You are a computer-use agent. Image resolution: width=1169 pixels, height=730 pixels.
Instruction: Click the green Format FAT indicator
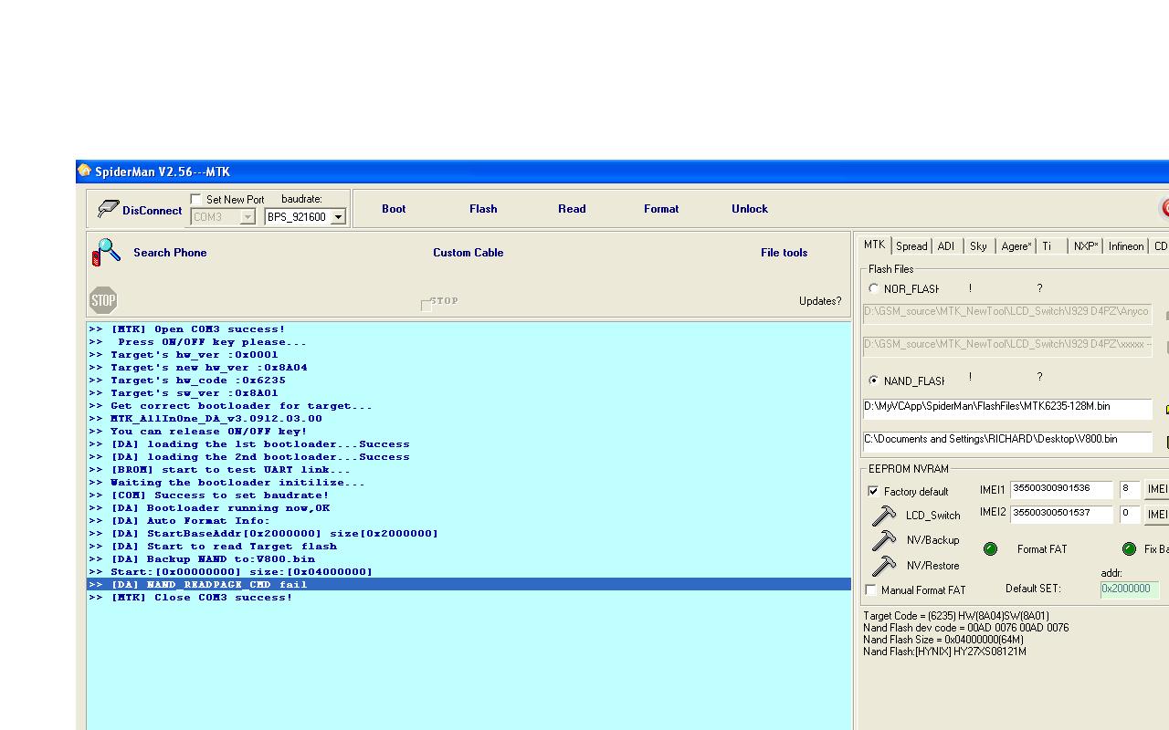coord(990,548)
